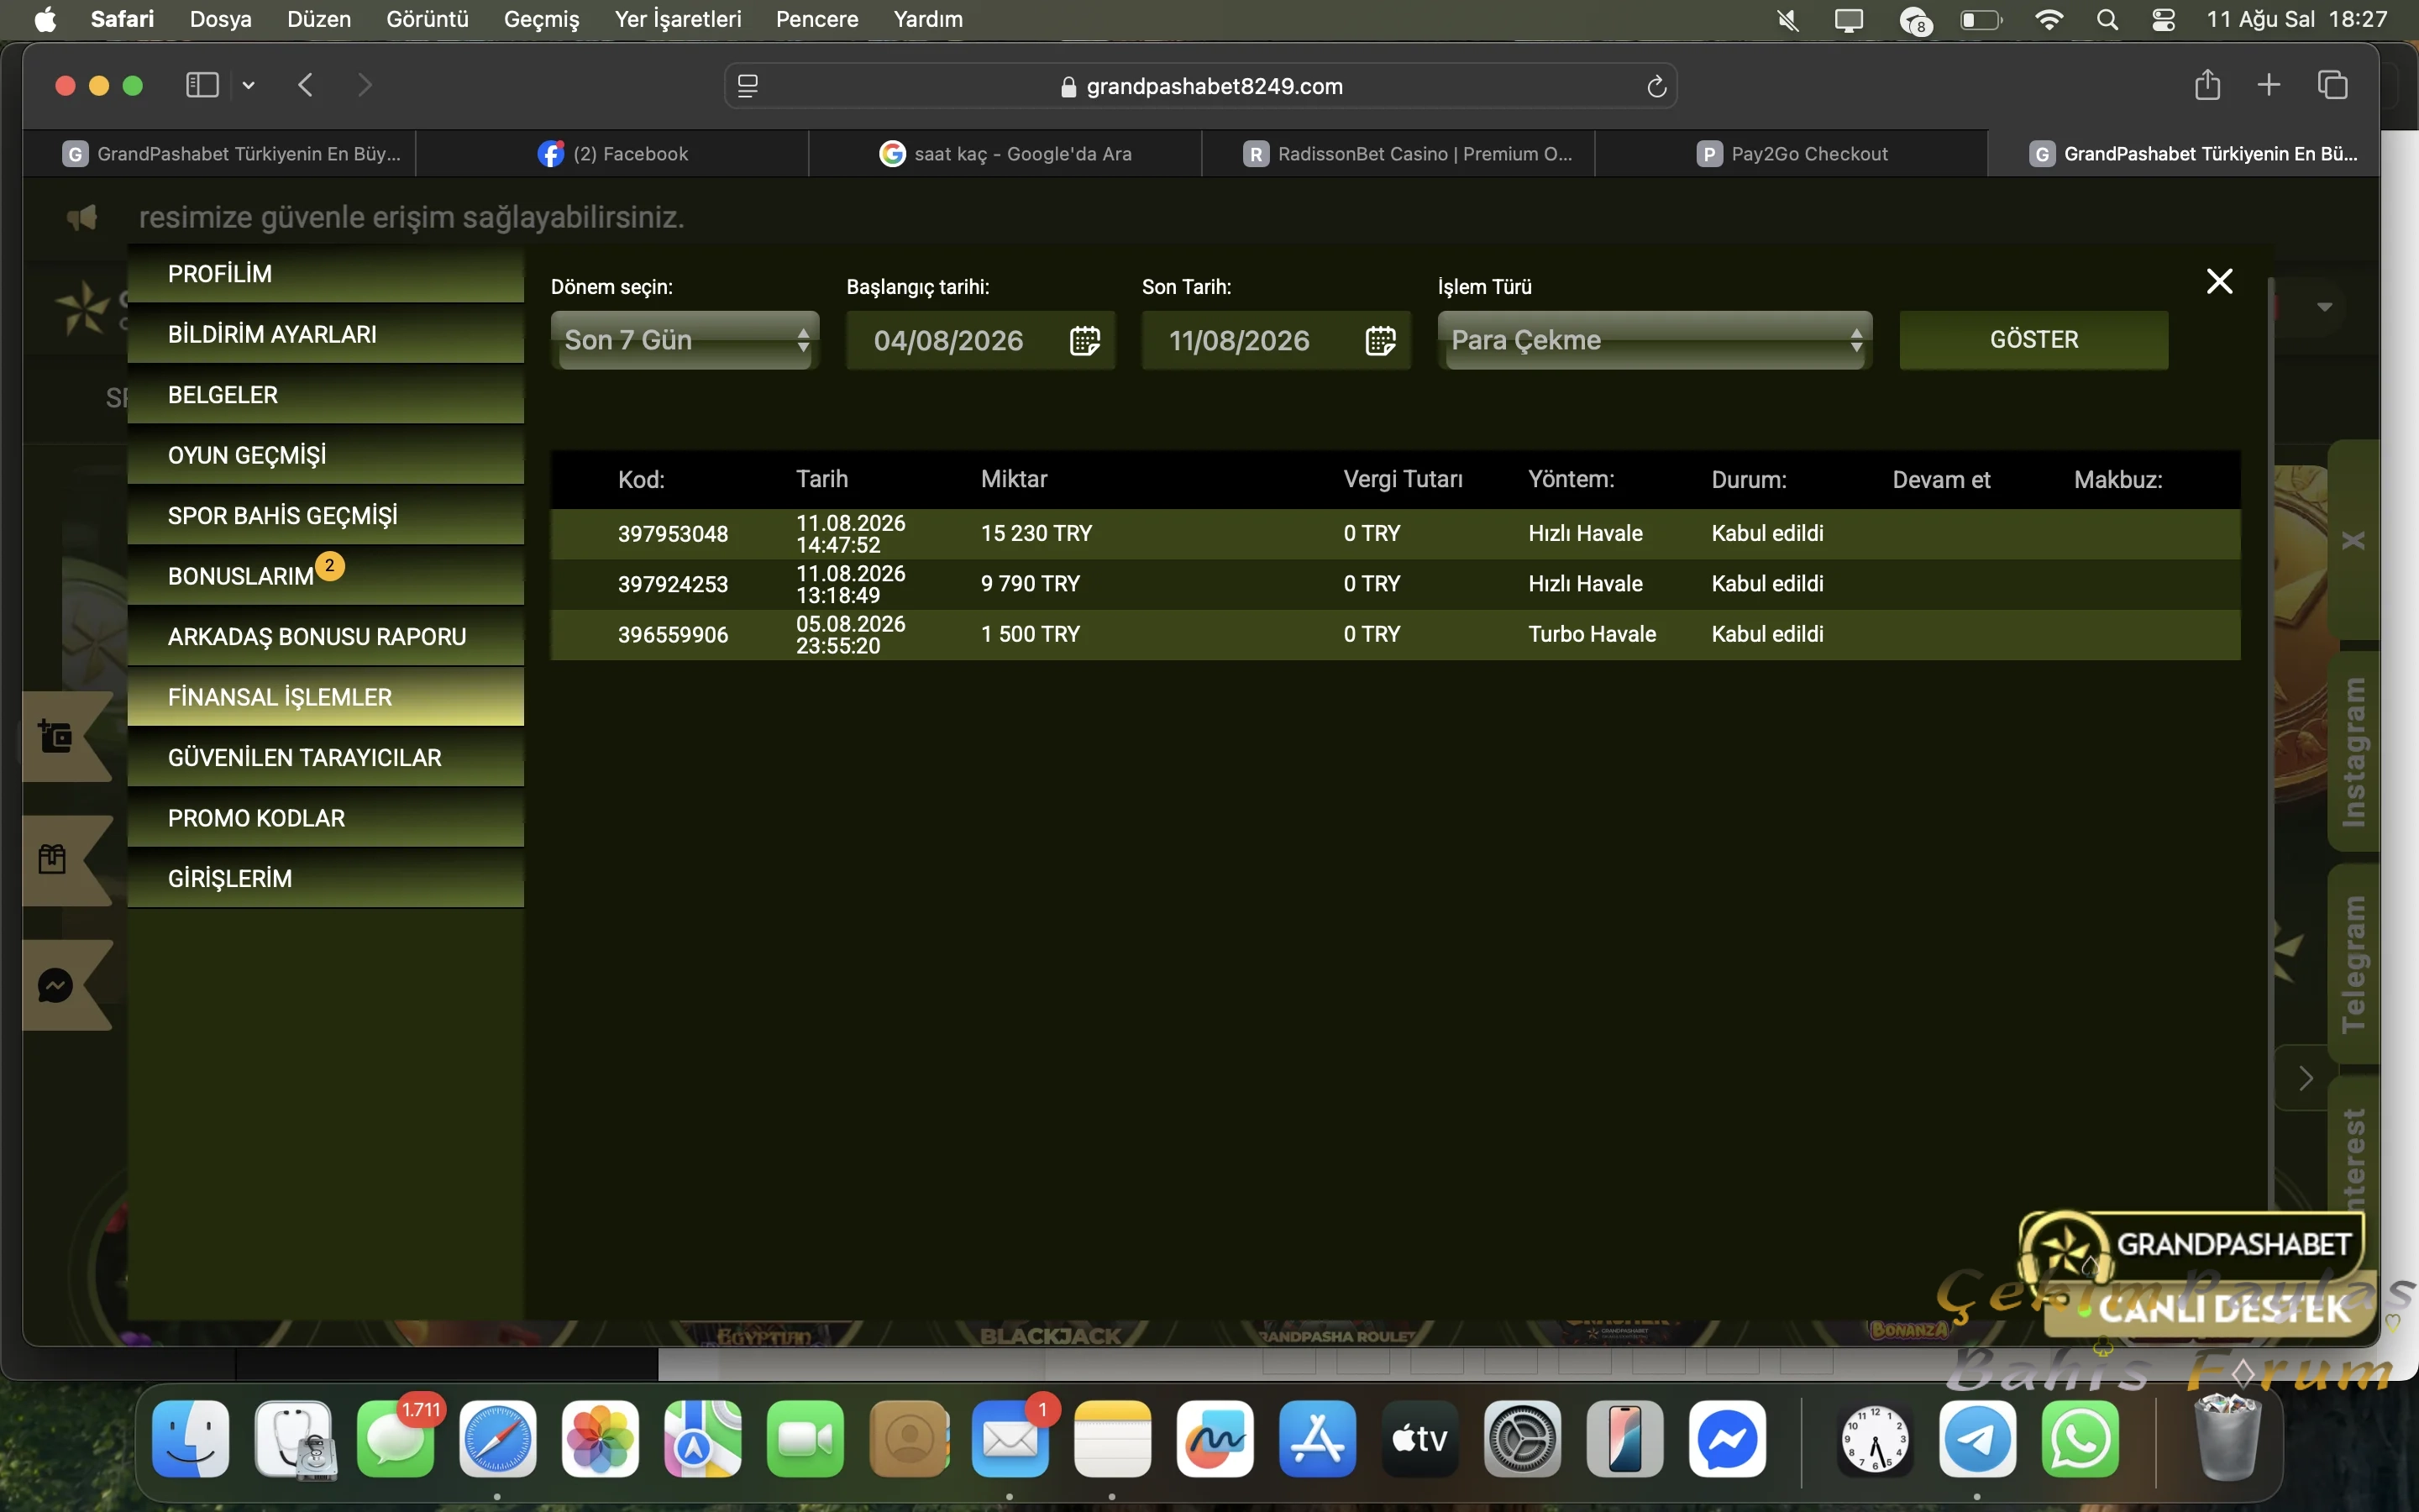Launch Freeform from the Dock

(x=1215, y=1439)
